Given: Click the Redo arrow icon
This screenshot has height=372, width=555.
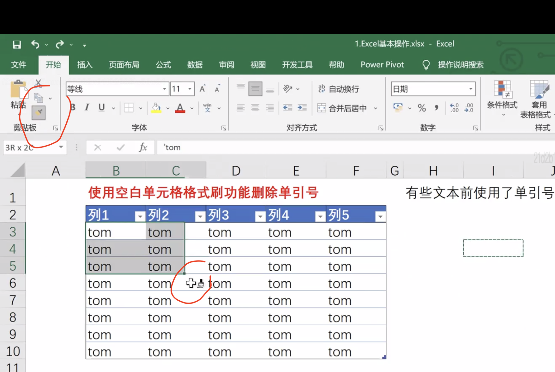Looking at the screenshot, I should (60, 45).
